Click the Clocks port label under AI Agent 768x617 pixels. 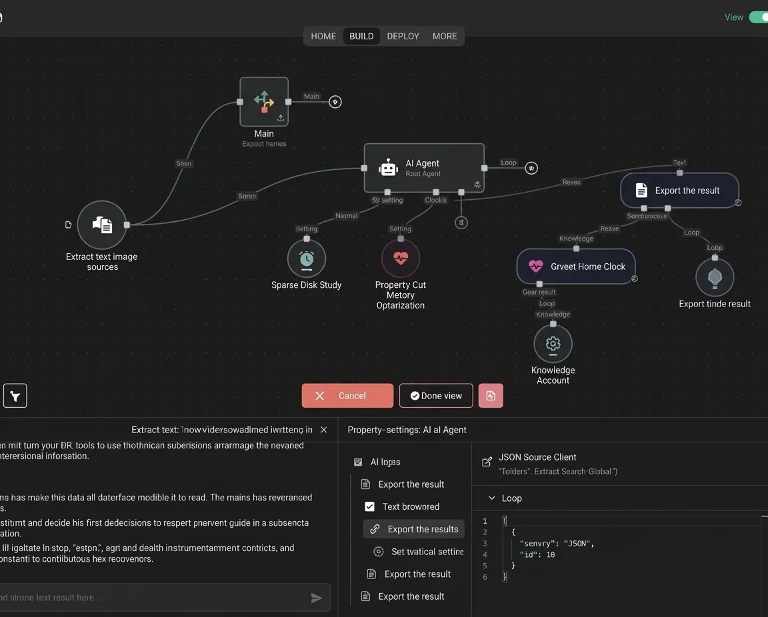(x=435, y=200)
